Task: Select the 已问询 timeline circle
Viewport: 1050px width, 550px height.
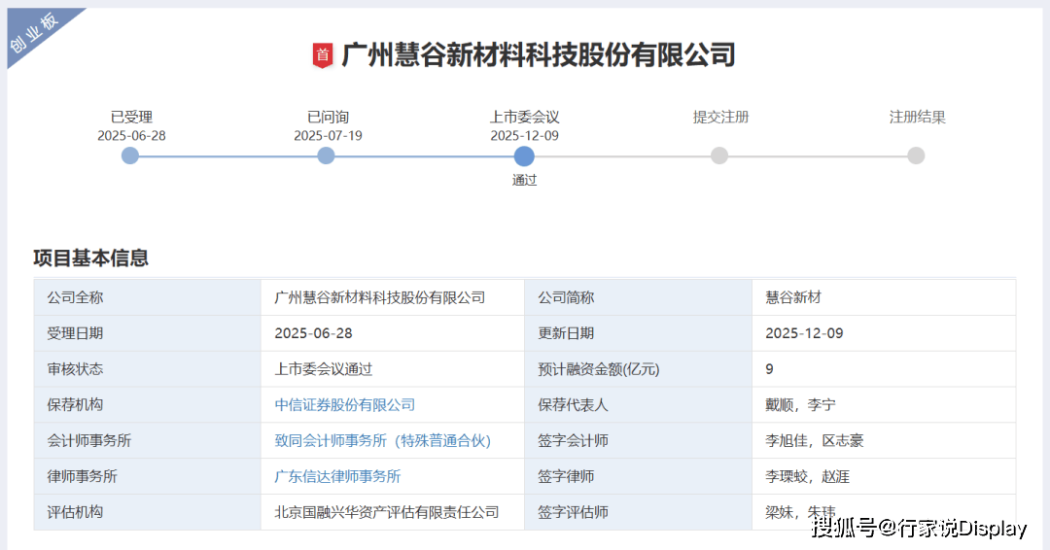Action: click(x=327, y=155)
